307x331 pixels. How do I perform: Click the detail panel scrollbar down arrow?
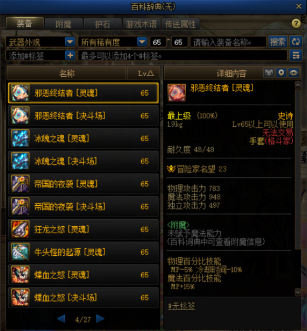coord(297,292)
